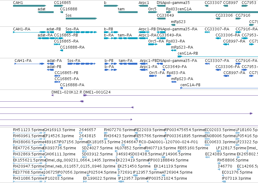Click the CG33307 gene label
The image size is (258, 183).
[x=213, y=3]
